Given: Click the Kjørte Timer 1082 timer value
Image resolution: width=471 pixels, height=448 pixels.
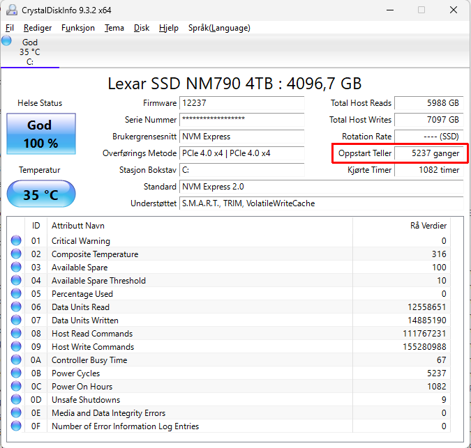Looking at the screenshot, I should [x=429, y=170].
